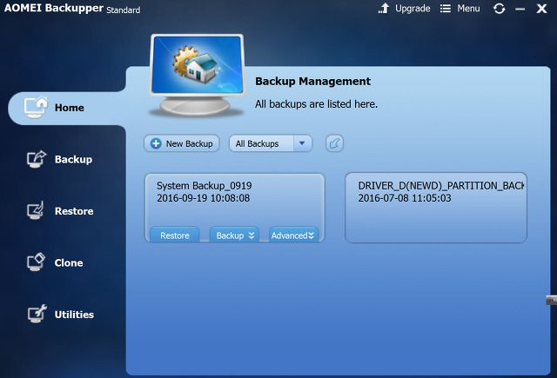Click the refresh icon in title bar

tap(499, 9)
